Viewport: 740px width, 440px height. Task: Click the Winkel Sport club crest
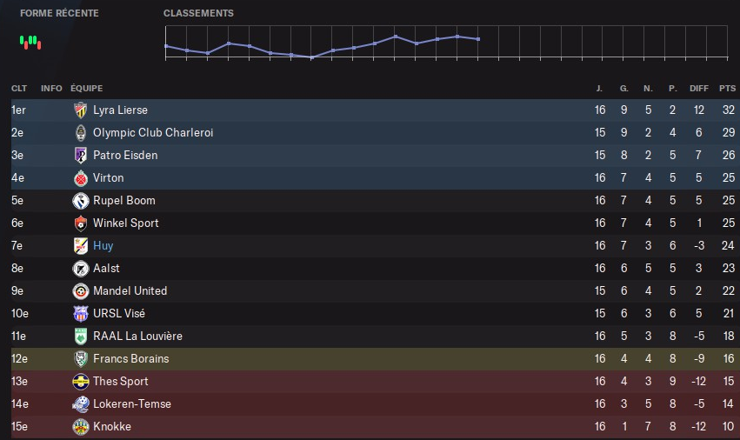point(81,223)
